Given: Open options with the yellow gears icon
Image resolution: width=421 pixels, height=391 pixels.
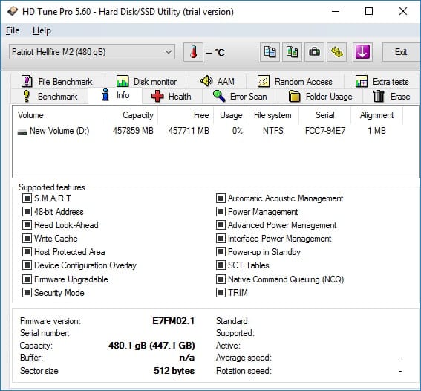Looking at the screenshot, I should 336,52.
